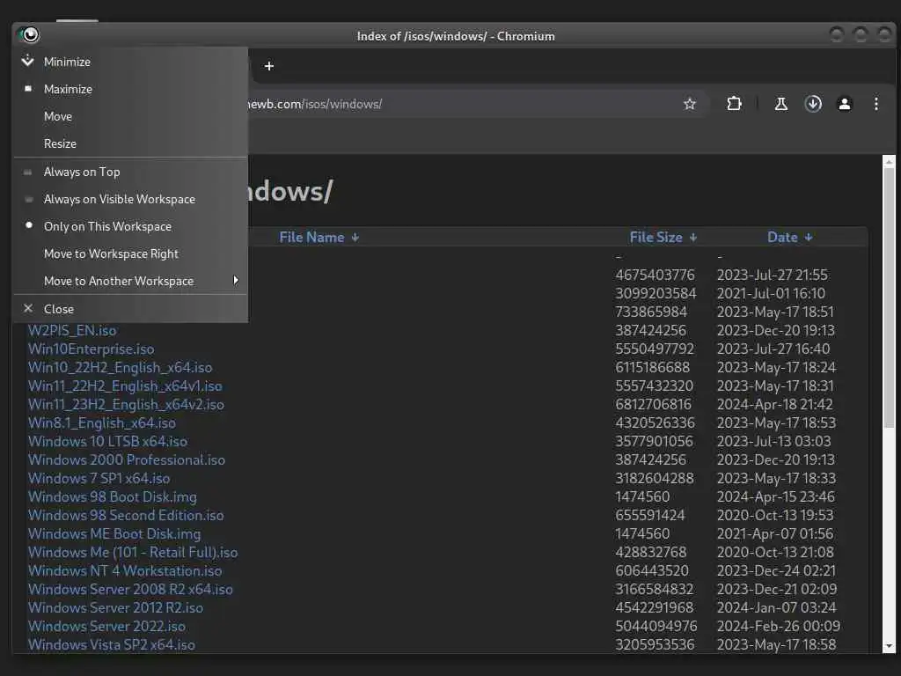
Task: Click the scrollbar down arrow
Action: point(889,646)
